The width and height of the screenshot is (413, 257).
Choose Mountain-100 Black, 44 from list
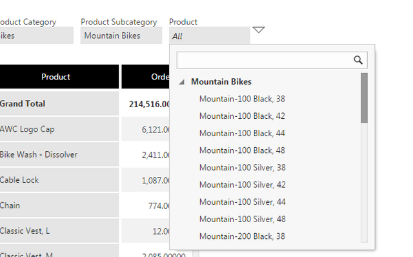[242, 133]
